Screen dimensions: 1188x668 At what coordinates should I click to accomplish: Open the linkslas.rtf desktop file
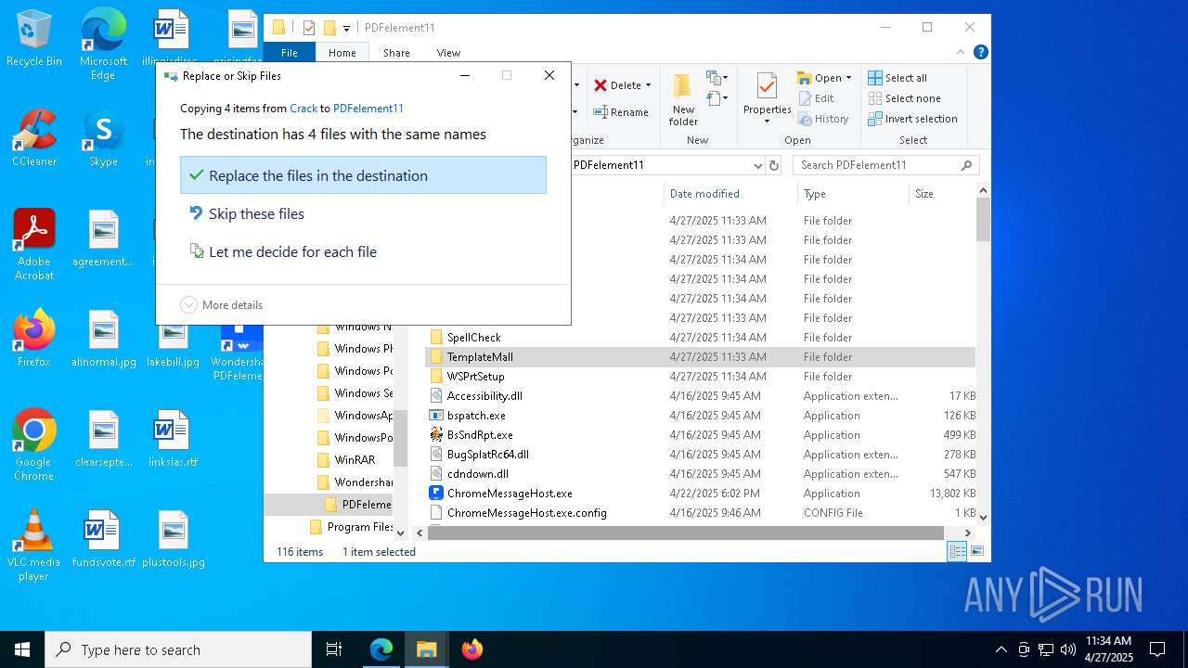[x=173, y=439]
